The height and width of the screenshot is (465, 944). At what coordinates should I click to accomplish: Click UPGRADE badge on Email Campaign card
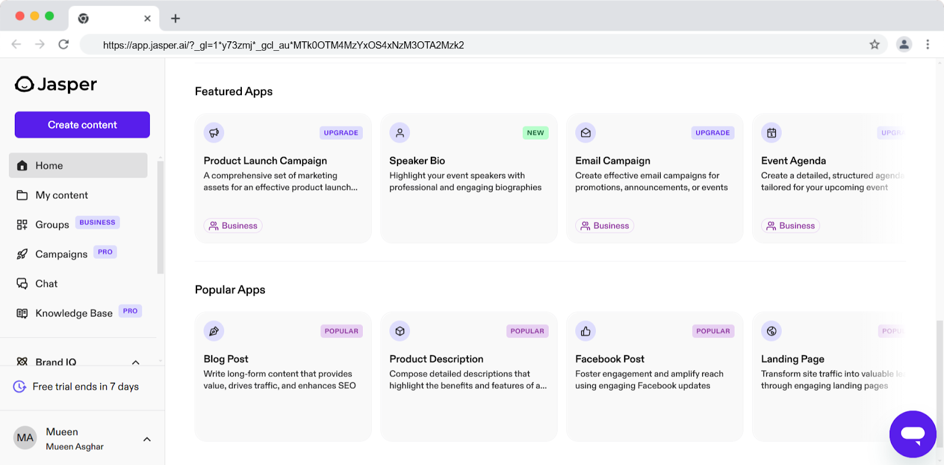(x=713, y=133)
